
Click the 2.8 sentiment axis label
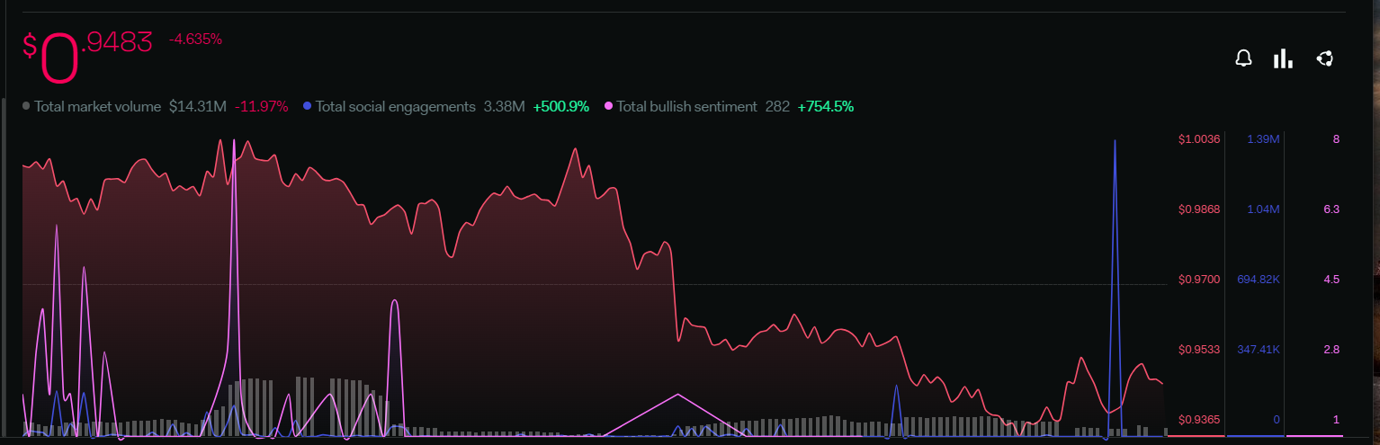tap(1331, 349)
